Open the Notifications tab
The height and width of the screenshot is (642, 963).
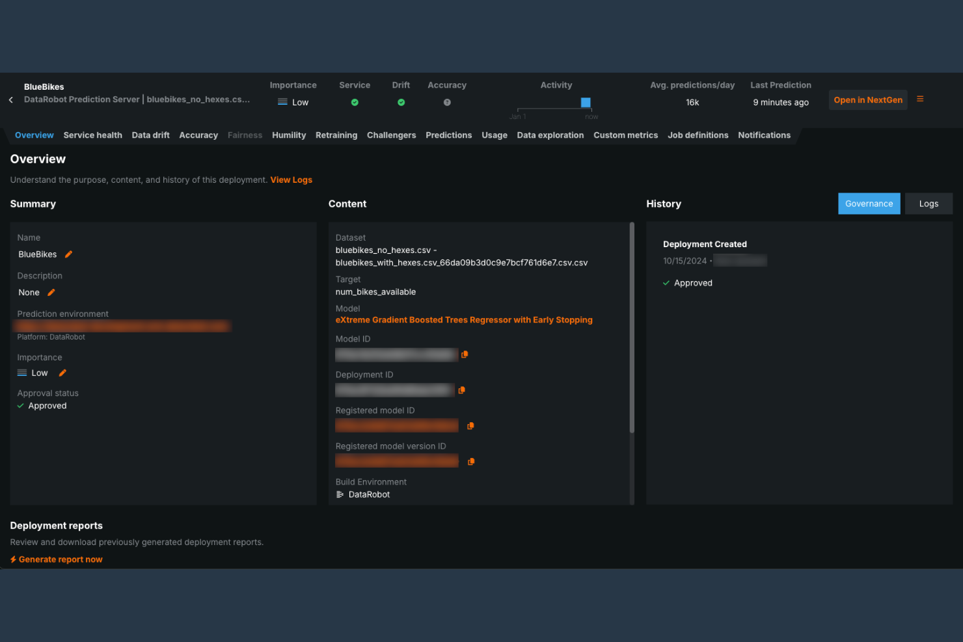pyautogui.click(x=765, y=135)
